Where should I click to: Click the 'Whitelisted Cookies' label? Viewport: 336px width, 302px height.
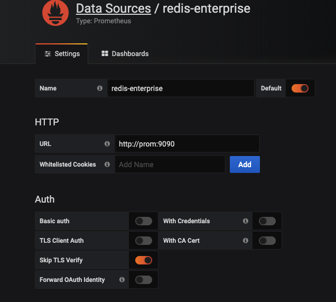(x=68, y=164)
